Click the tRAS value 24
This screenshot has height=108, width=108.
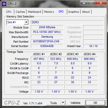(x=89, y=77)
